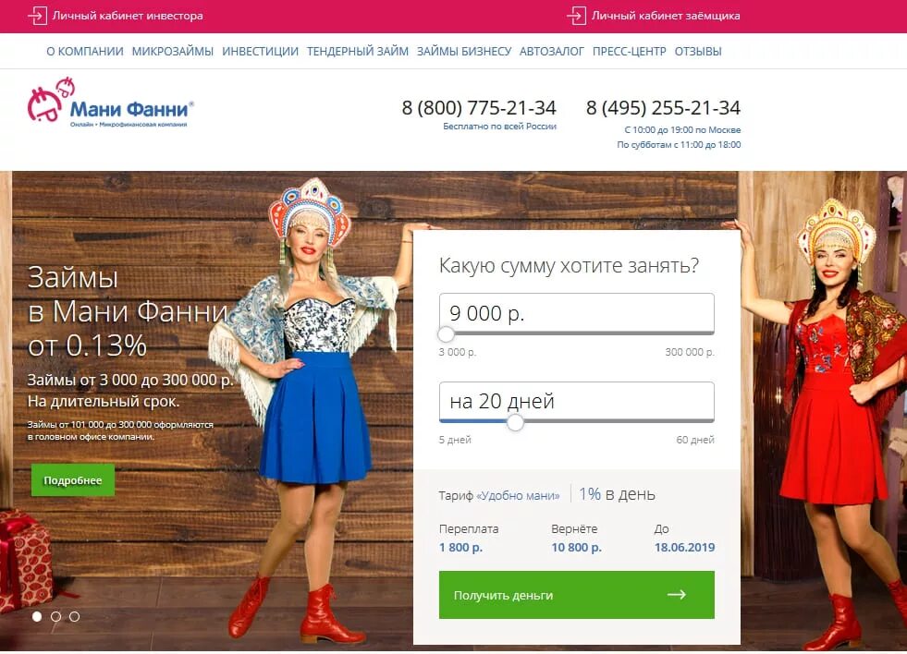Open the ТЕНДЕРНЫЙ ЗАЙМ page
907x654 pixels.
point(358,52)
